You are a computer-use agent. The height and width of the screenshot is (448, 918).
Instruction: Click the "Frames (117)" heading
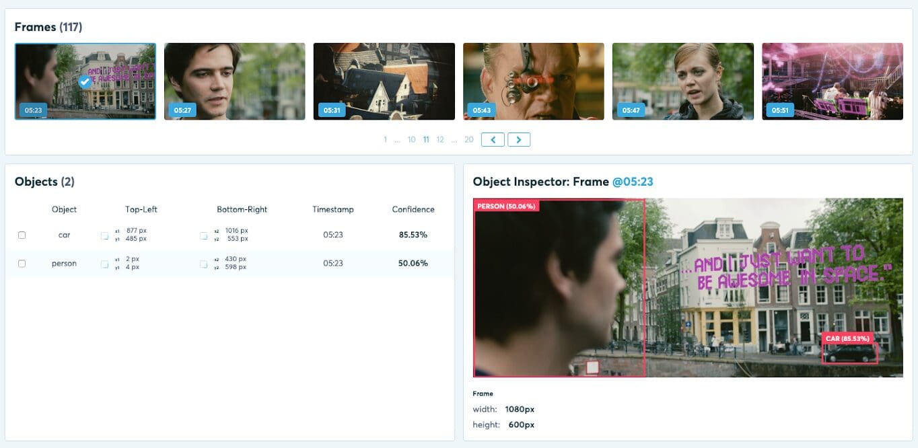click(x=48, y=27)
